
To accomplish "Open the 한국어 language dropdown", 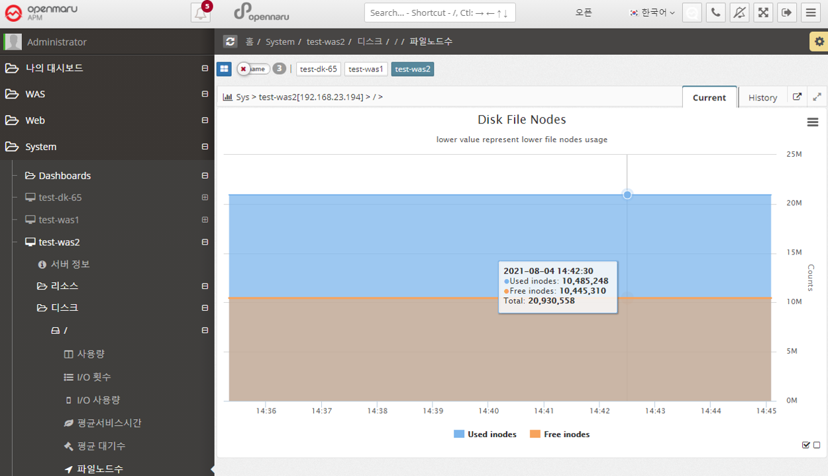I will tap(652, 13).
